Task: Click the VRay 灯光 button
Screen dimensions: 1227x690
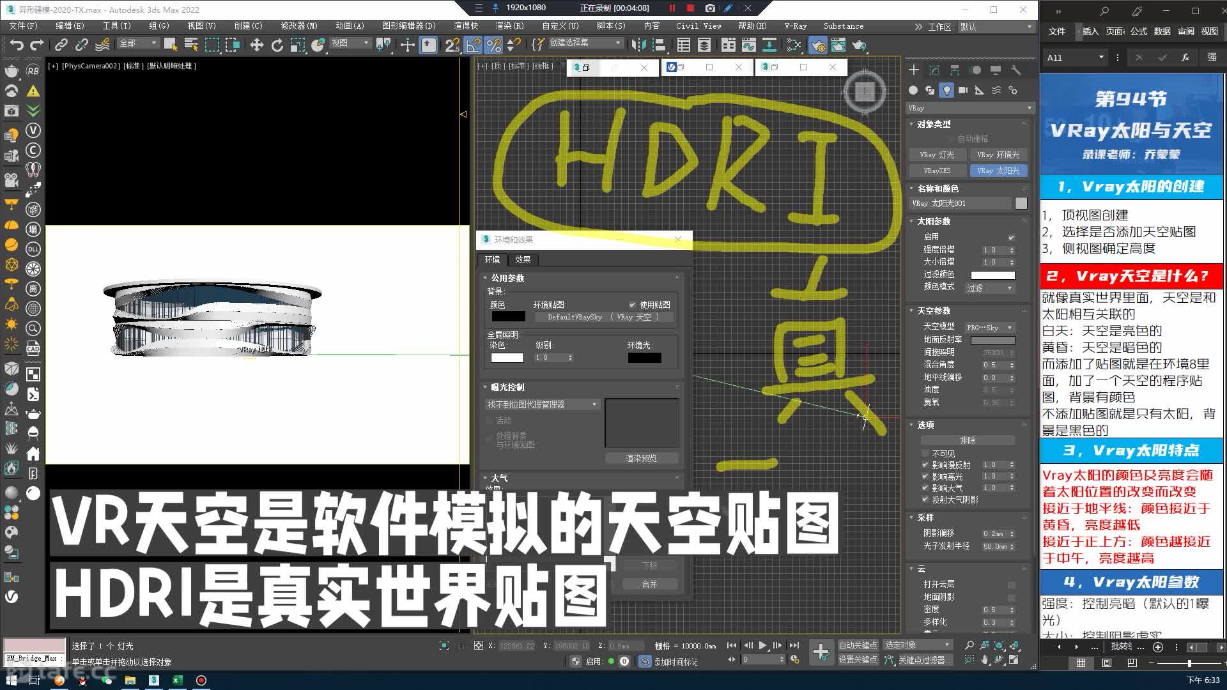Action: [937, 155]
